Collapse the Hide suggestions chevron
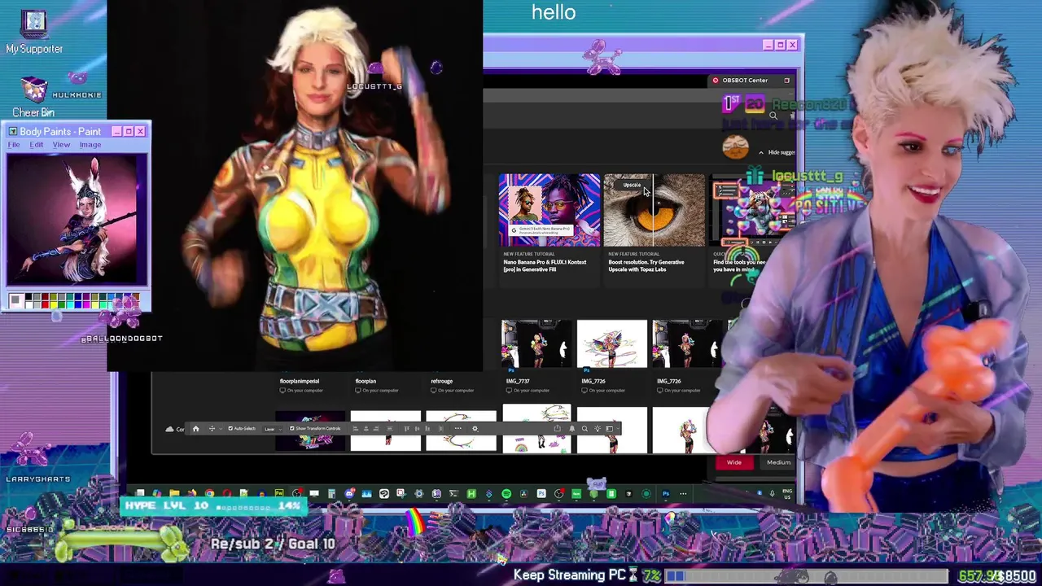 [761, 152]
